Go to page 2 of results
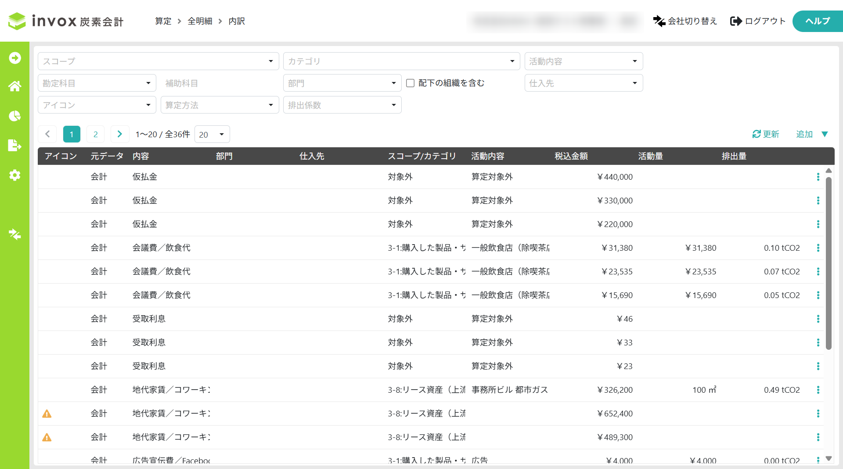The height and width of the screenshot is (469, 843). pos(95,134)
